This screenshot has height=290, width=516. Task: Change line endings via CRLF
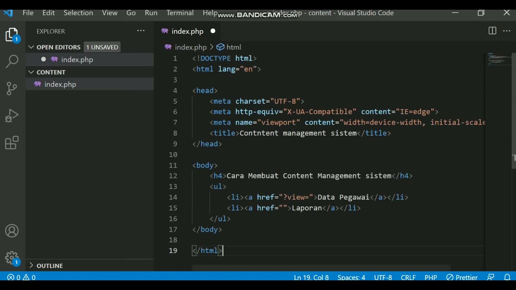408,278
